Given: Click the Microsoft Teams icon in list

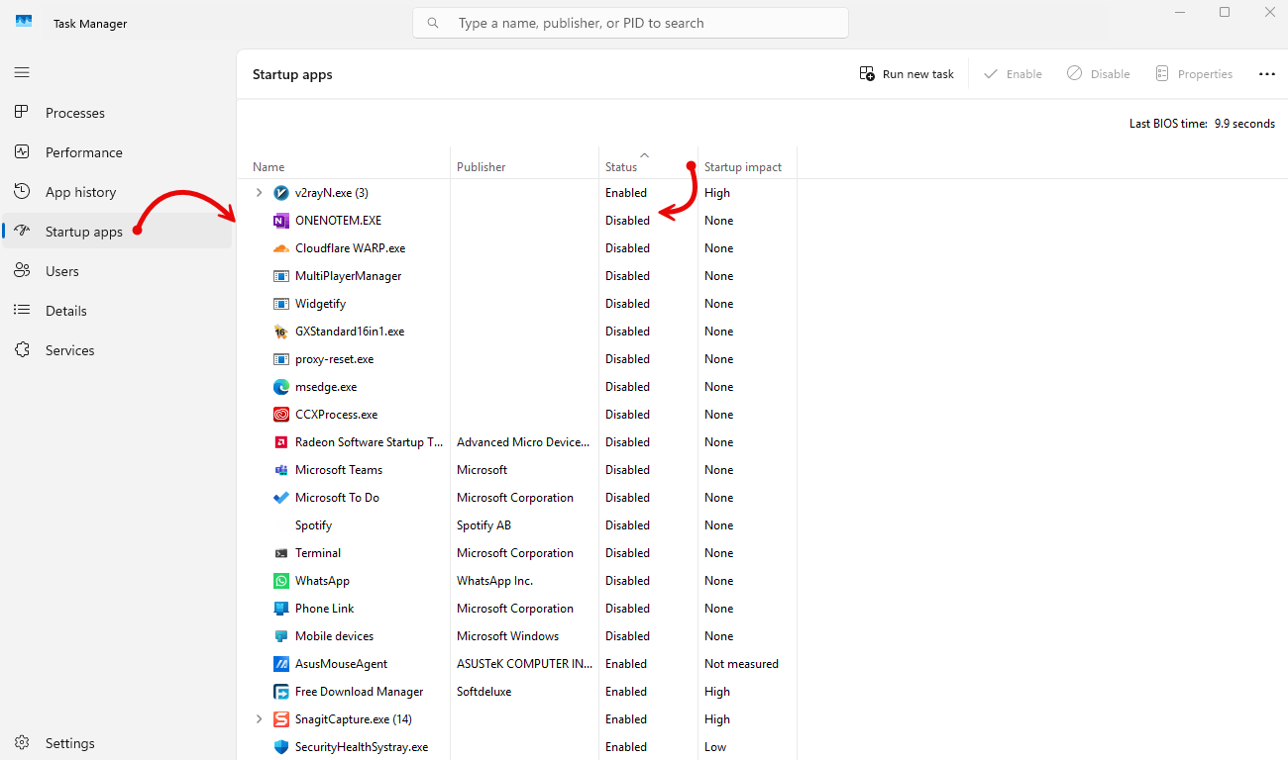Looking at the screenshot, I should click(x=280, y=470).
